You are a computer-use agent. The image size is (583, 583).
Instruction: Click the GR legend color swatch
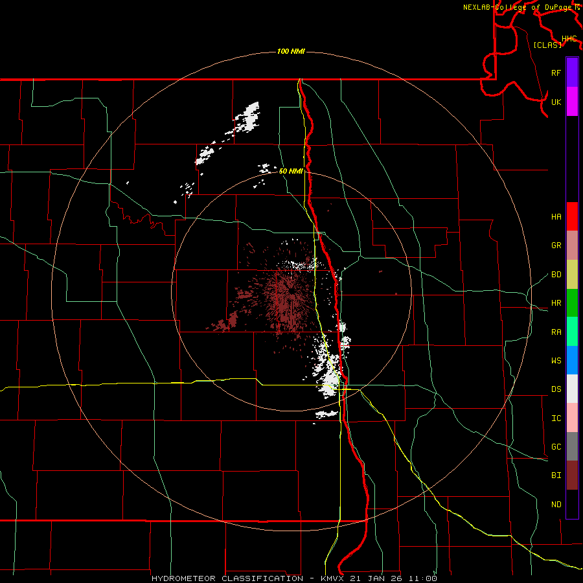pyautogui.click(x=572, y=245)
